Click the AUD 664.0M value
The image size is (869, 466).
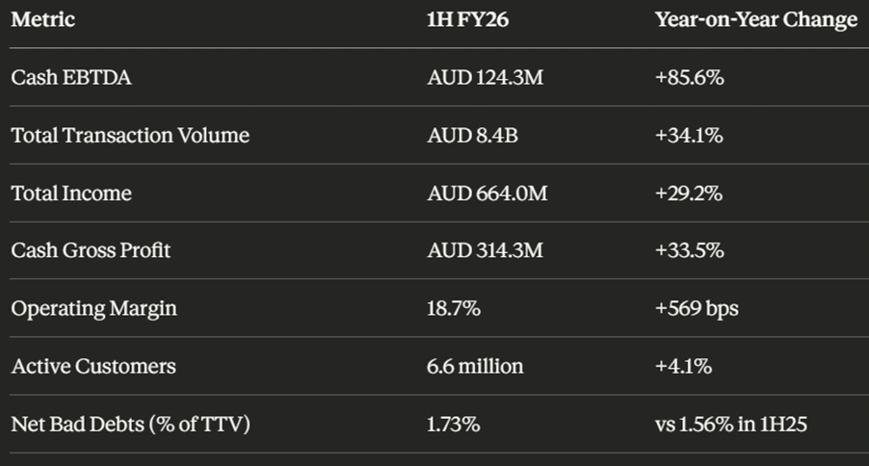click(x=487, y=194)
